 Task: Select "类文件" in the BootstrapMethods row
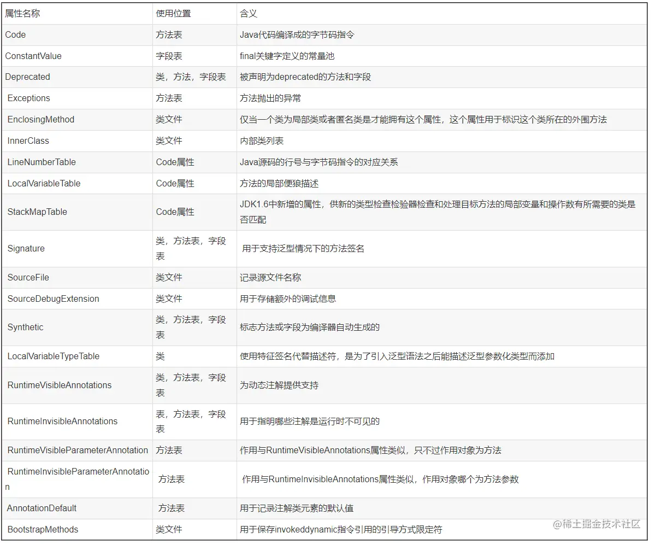[x=169, y=530]
